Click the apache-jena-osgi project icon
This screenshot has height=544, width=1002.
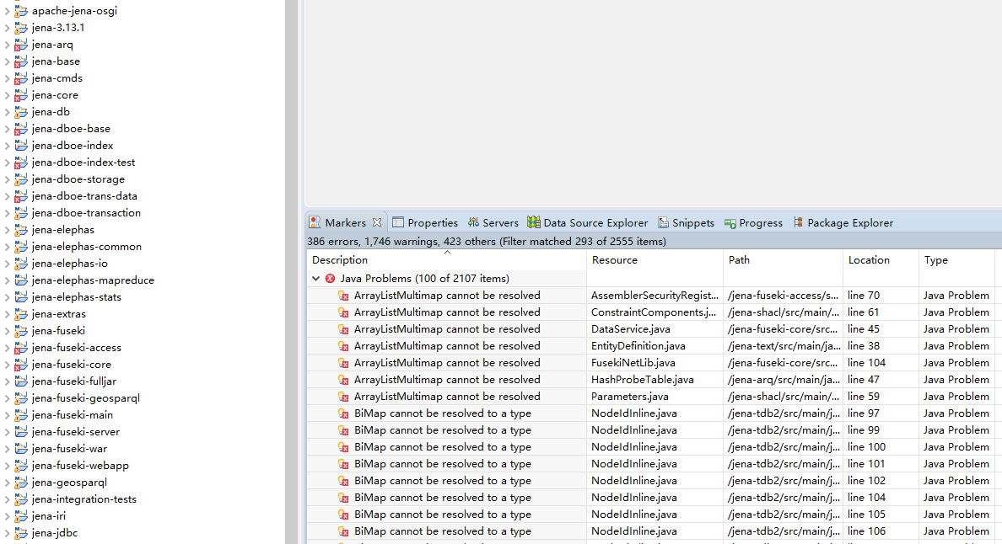click(x=21, y=11)
